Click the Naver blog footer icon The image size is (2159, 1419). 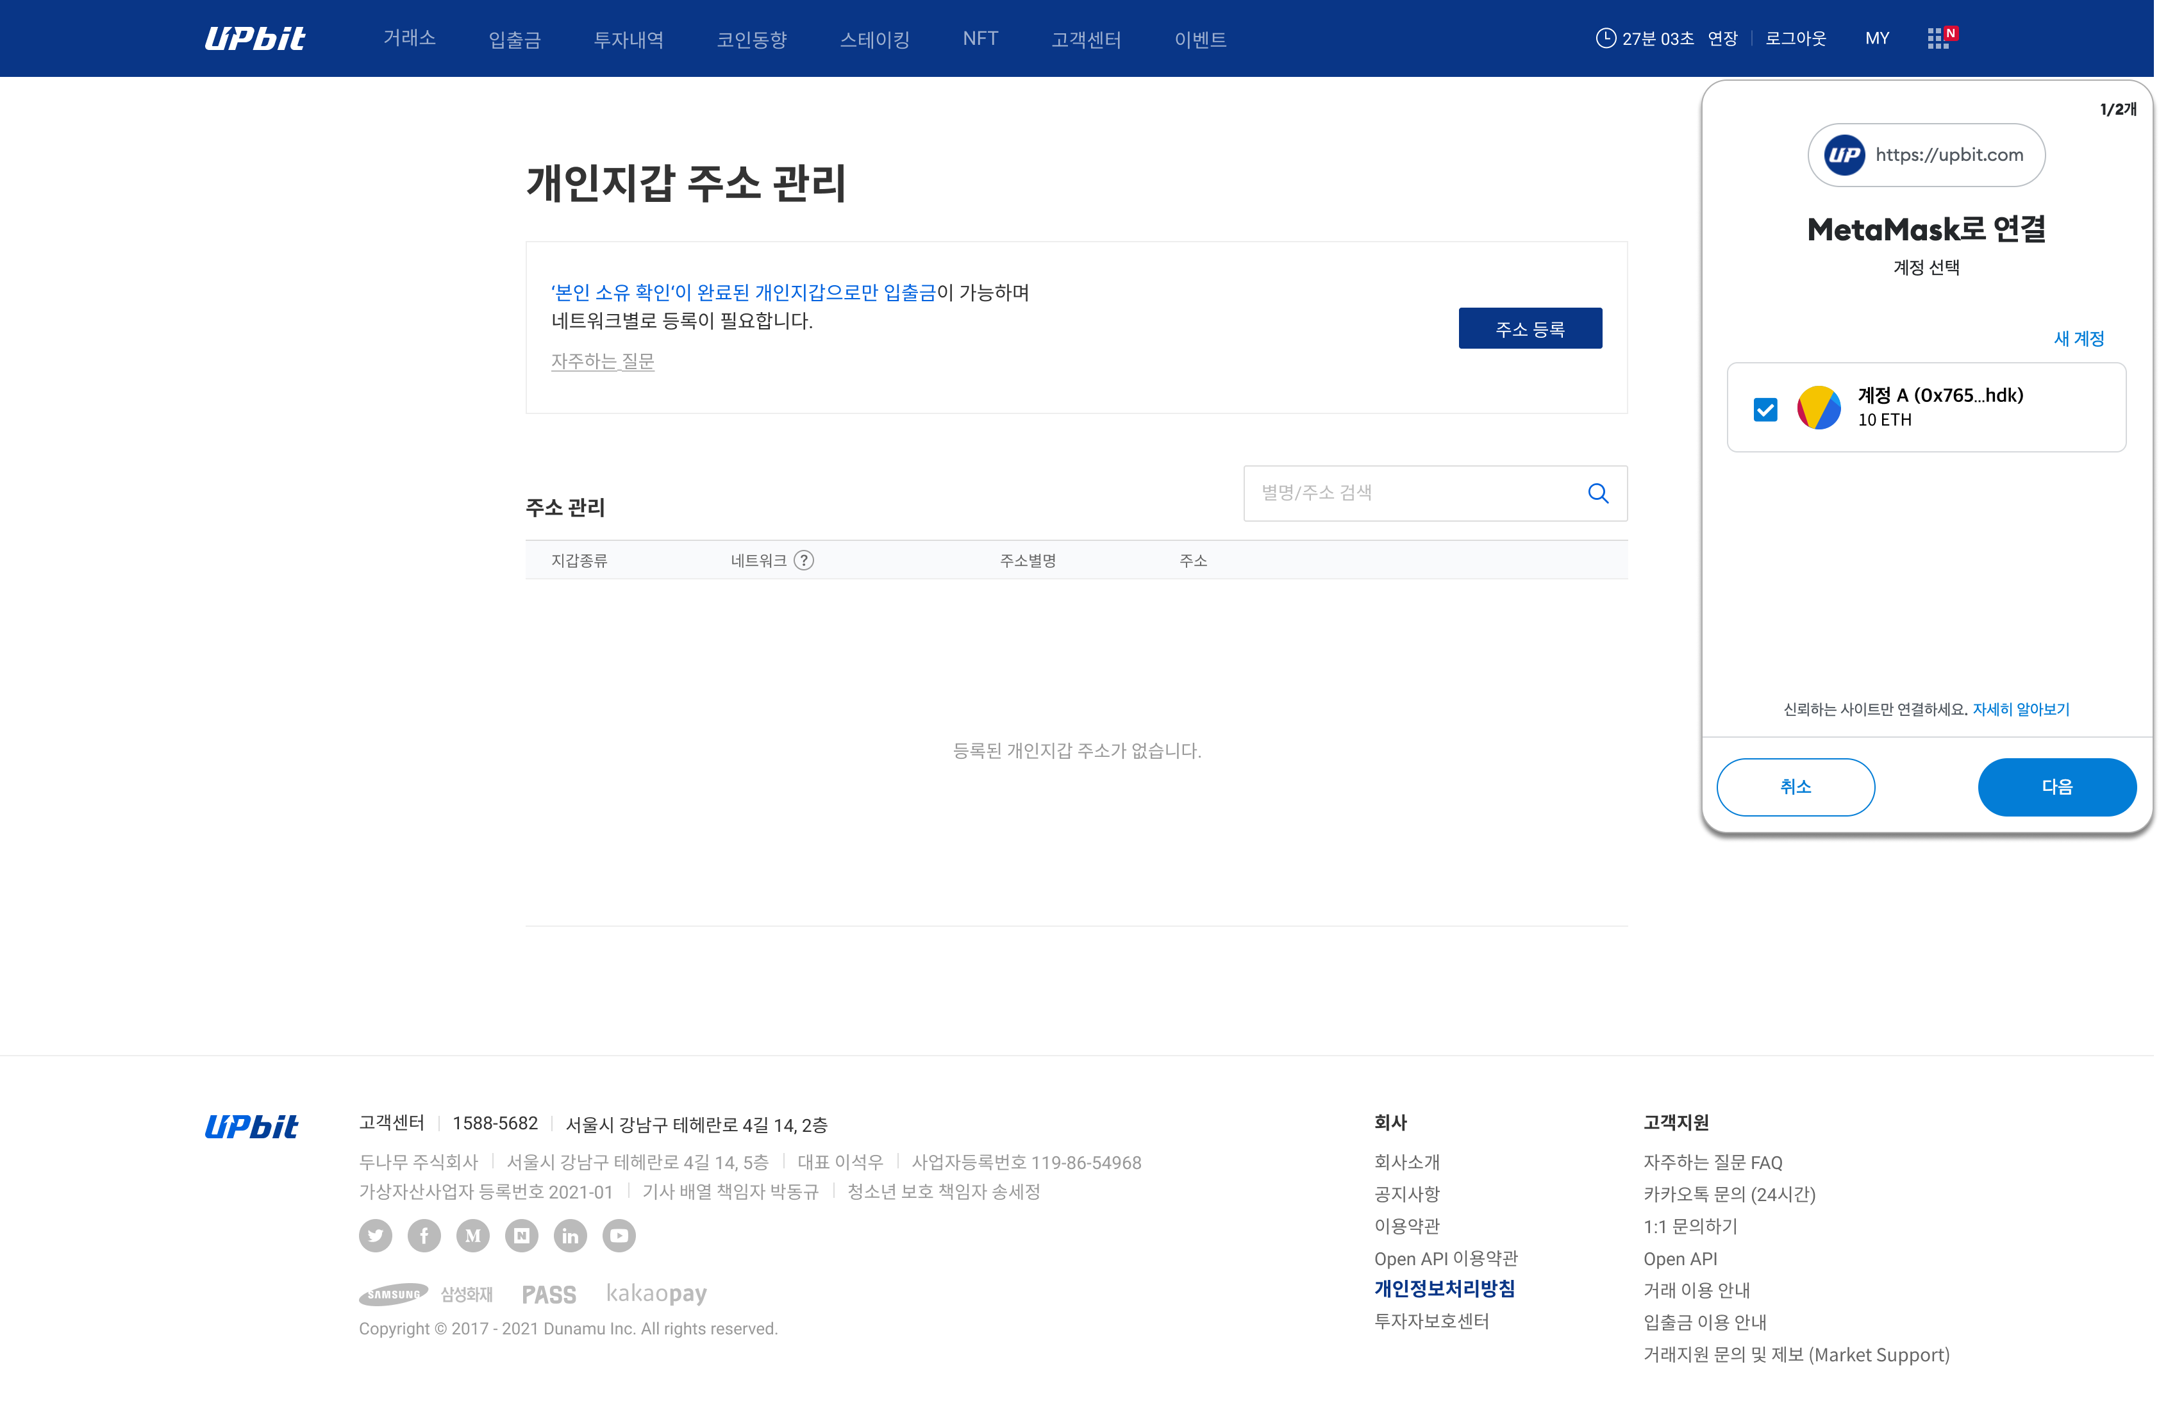(522, 1235)
